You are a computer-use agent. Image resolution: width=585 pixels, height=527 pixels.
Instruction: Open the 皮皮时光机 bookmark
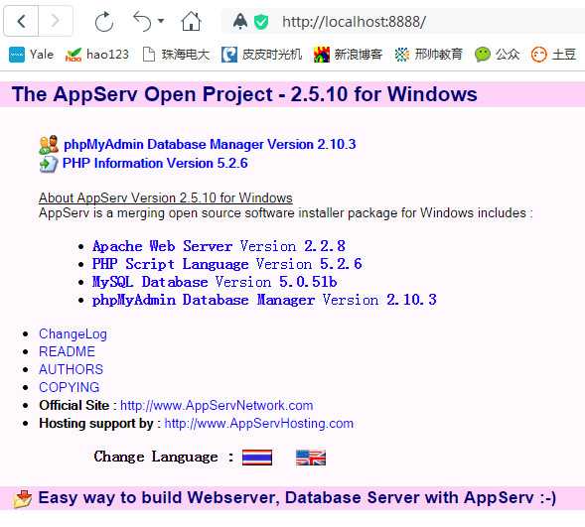point(261,55)
